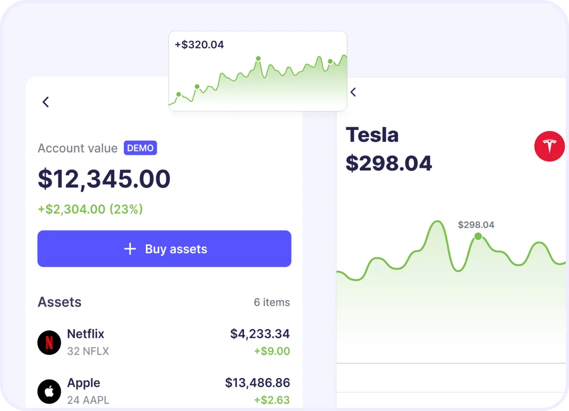Image resolution: width=569 pixels, height=411 pixels.
Task: Select the green dot on the Tesla chart
Action: coord(478,236)
